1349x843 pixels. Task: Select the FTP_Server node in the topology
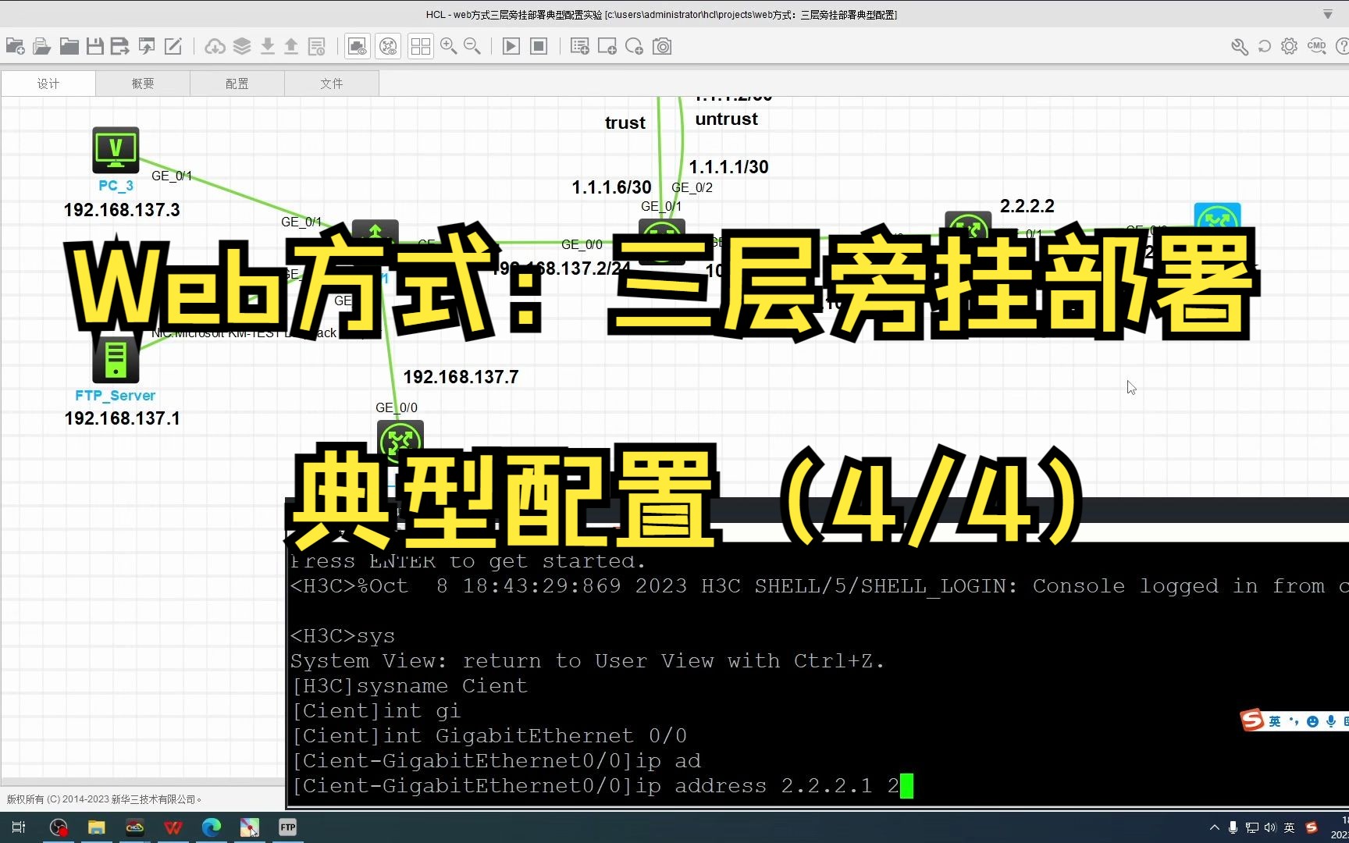click(116, 361)
